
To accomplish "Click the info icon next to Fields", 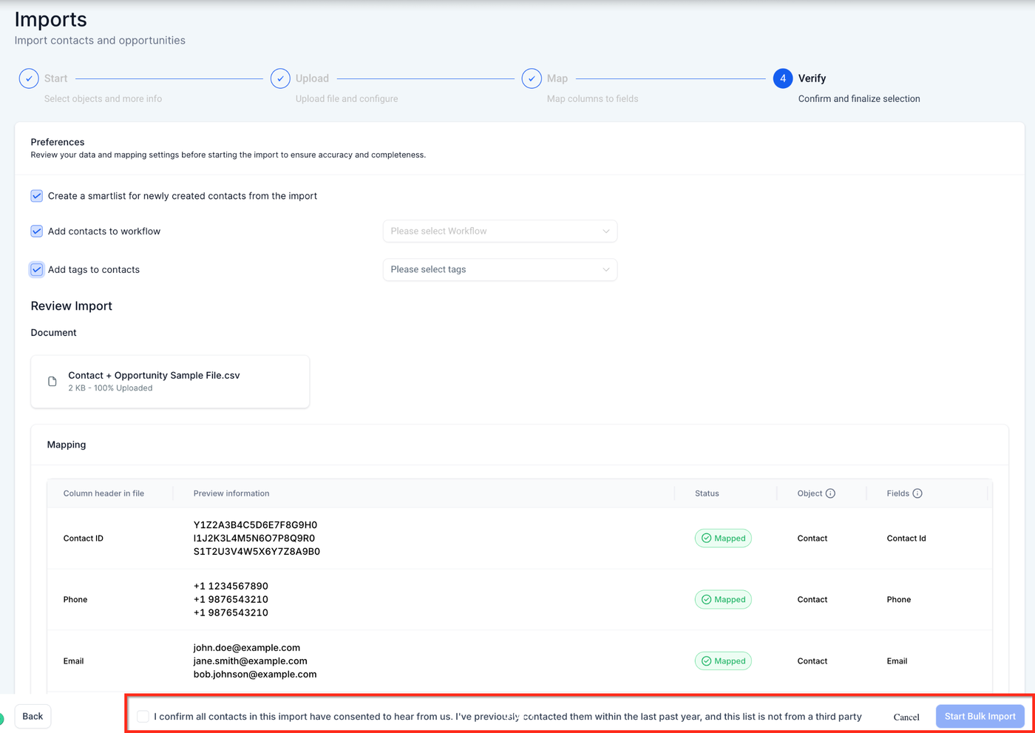I will tap(917, 493).
